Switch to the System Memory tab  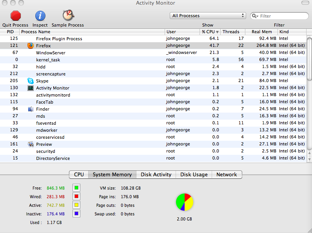(x=112, y=174)
